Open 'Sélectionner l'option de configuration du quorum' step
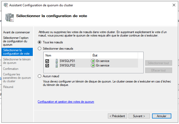 [x=16, y=41]
